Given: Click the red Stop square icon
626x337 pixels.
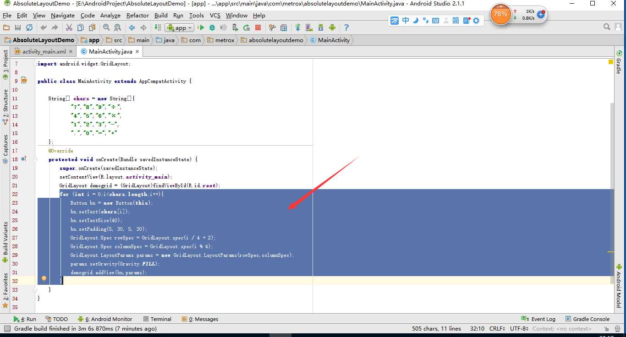Looking at the screenshot, I should pos(258,27).
